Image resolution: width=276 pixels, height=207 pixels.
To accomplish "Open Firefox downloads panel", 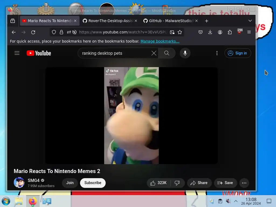I will (210, 32).
